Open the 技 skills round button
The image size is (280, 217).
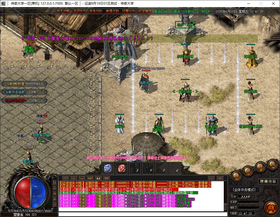click(261, 167)
